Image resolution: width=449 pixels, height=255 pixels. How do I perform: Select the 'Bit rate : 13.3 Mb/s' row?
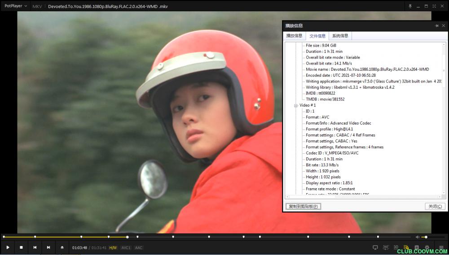(322, 165)
